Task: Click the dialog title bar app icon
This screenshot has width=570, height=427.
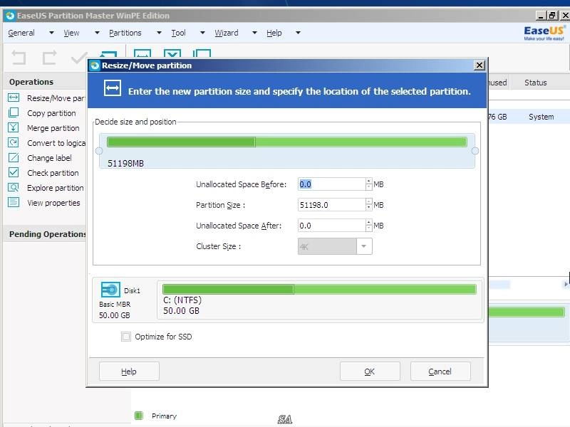Action: pos(95,65)
